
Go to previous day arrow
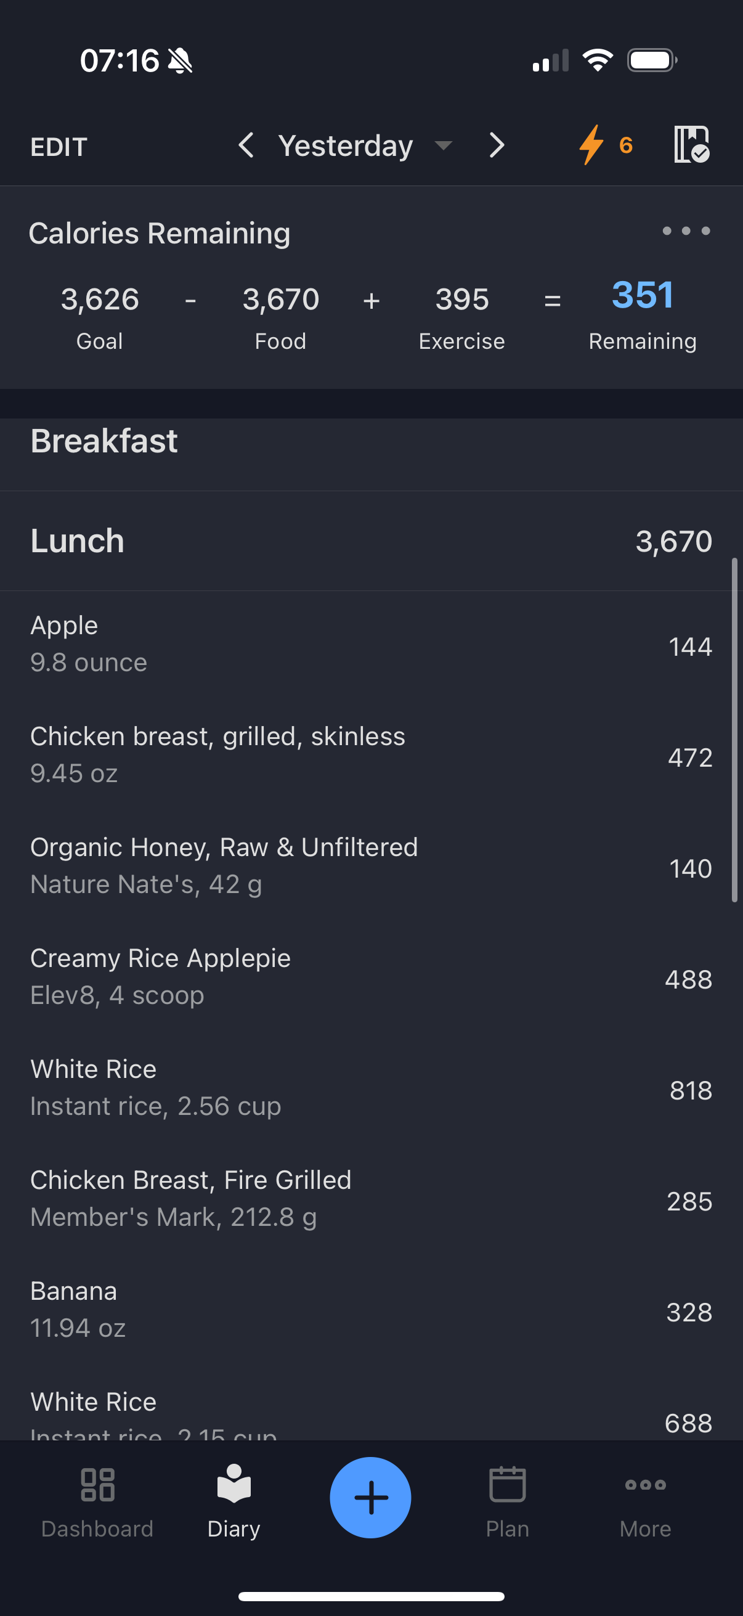pyautogui.click(x=246, y=145)
